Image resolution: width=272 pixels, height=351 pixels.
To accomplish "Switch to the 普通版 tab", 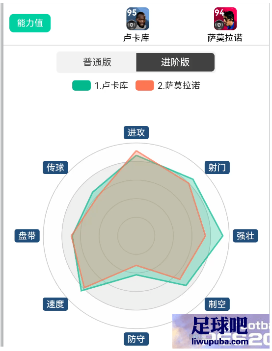I will point(97,62).
